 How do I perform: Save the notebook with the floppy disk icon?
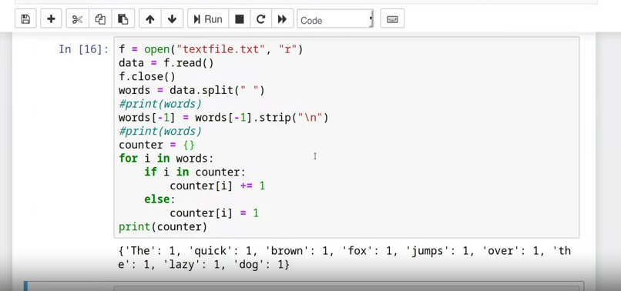pos(25,19)
